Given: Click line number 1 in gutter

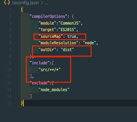Looking at the screenshot, I should tap(10, 10).
